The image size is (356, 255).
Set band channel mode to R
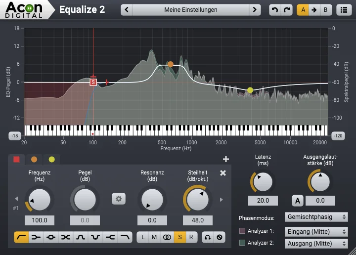[191, 237]
